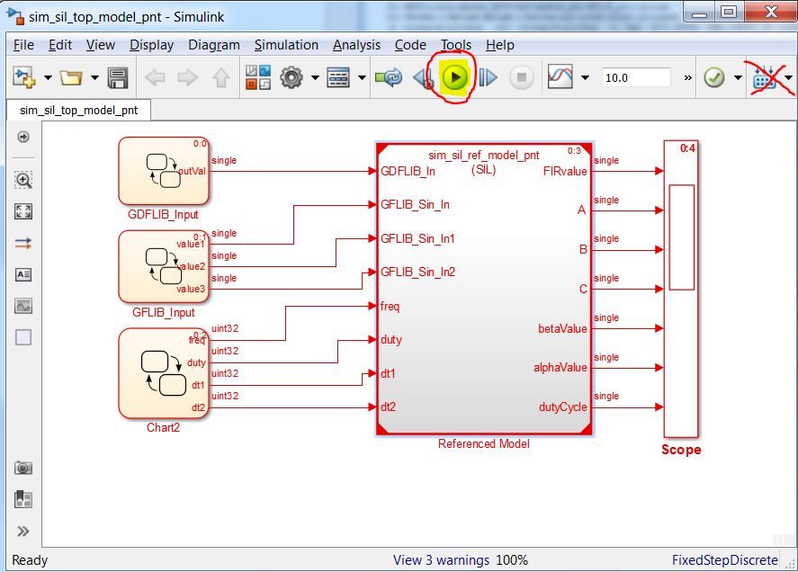The image size is (798, 572).
Task: Click the Back navigation arrow
Action: coord(155,78)
